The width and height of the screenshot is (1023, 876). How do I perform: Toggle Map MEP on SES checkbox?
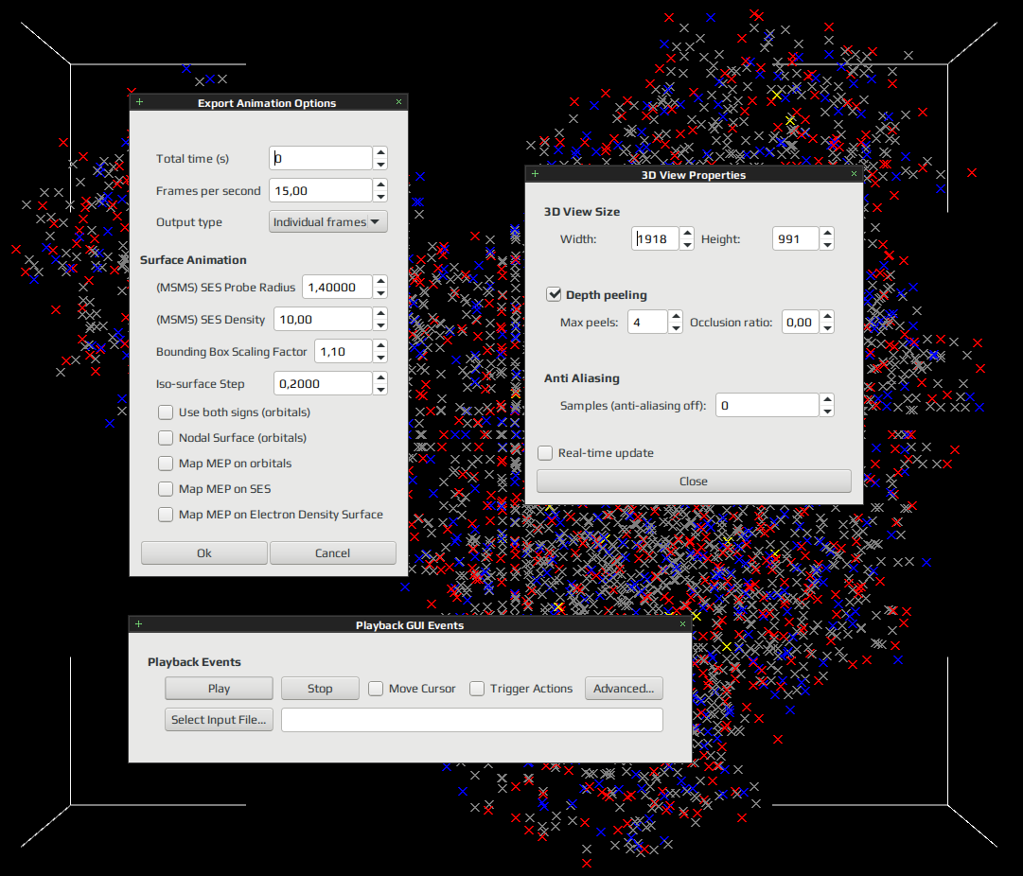166,488
